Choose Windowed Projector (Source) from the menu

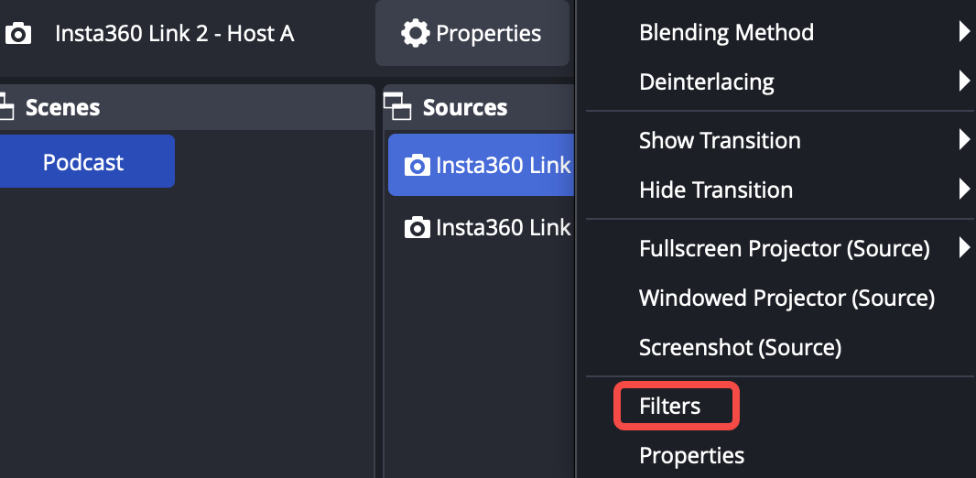(786, 298)
